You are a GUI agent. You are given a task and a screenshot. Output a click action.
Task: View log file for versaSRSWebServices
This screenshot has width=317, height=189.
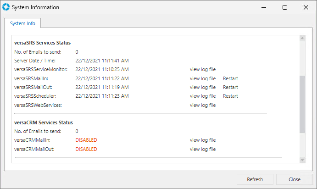(202, 105)
